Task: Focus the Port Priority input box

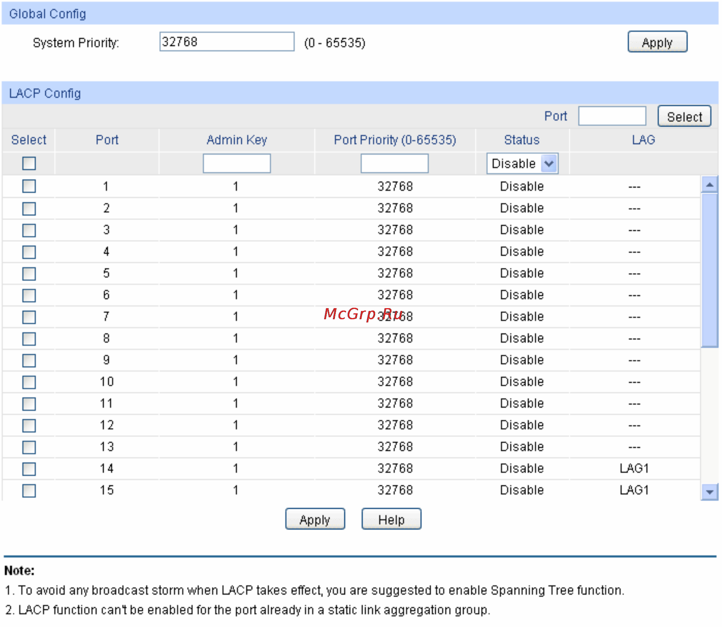Action: pos(395,163)
